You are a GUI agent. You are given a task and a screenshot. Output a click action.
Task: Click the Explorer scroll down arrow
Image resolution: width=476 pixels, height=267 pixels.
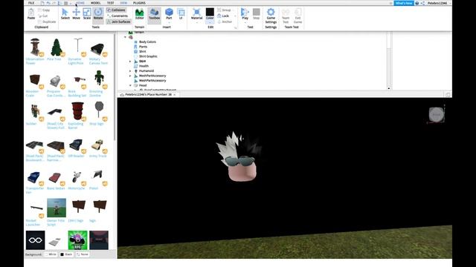coord(388,88)
